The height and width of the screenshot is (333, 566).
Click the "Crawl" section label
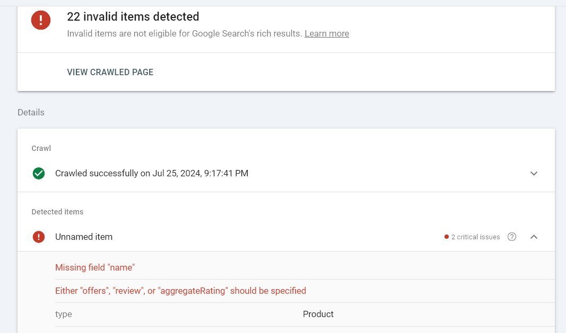click(x=41, y=148)
